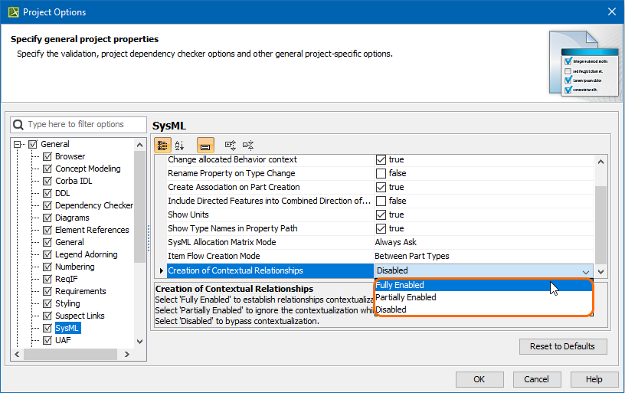Click the collapse all icon
The width and height of the screenshot is (625, 393).
(247, 145)
